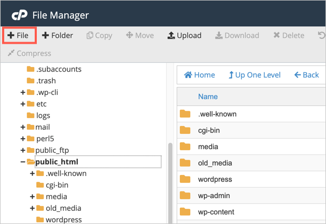Collapse the public_html tree node
This screenshot has height=224, width=326.
tap(23, 162)
